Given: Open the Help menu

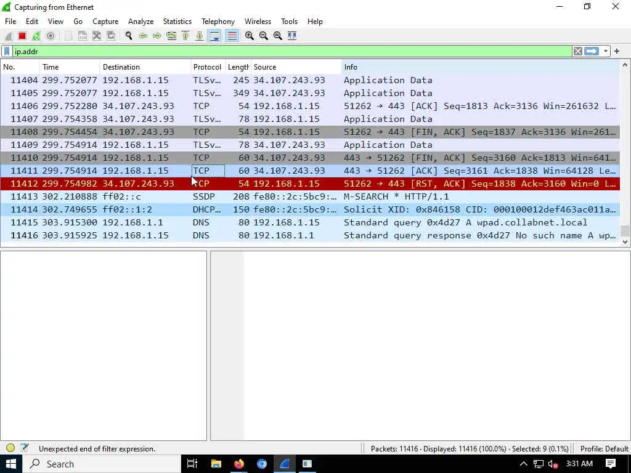Looking at the screenshot, I should 315,22.
